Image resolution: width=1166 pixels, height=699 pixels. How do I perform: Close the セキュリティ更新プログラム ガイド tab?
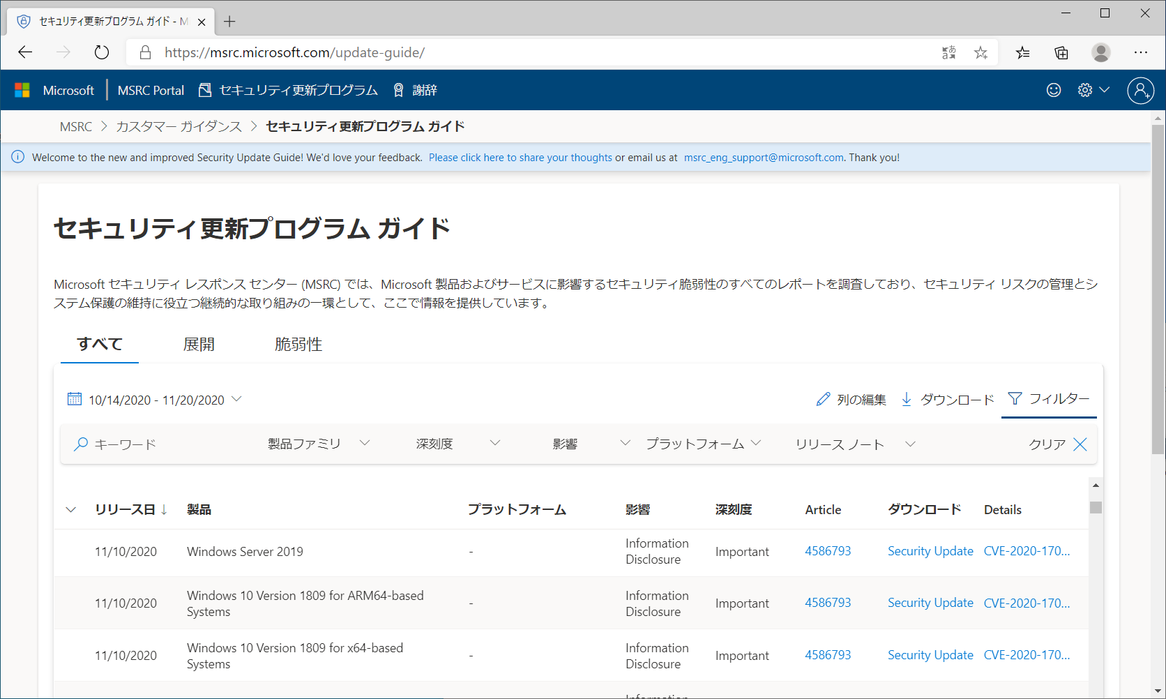click(x=202, y=22)
